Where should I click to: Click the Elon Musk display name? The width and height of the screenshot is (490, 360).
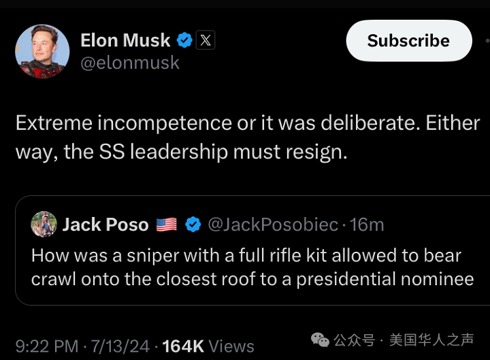[125, 40]
